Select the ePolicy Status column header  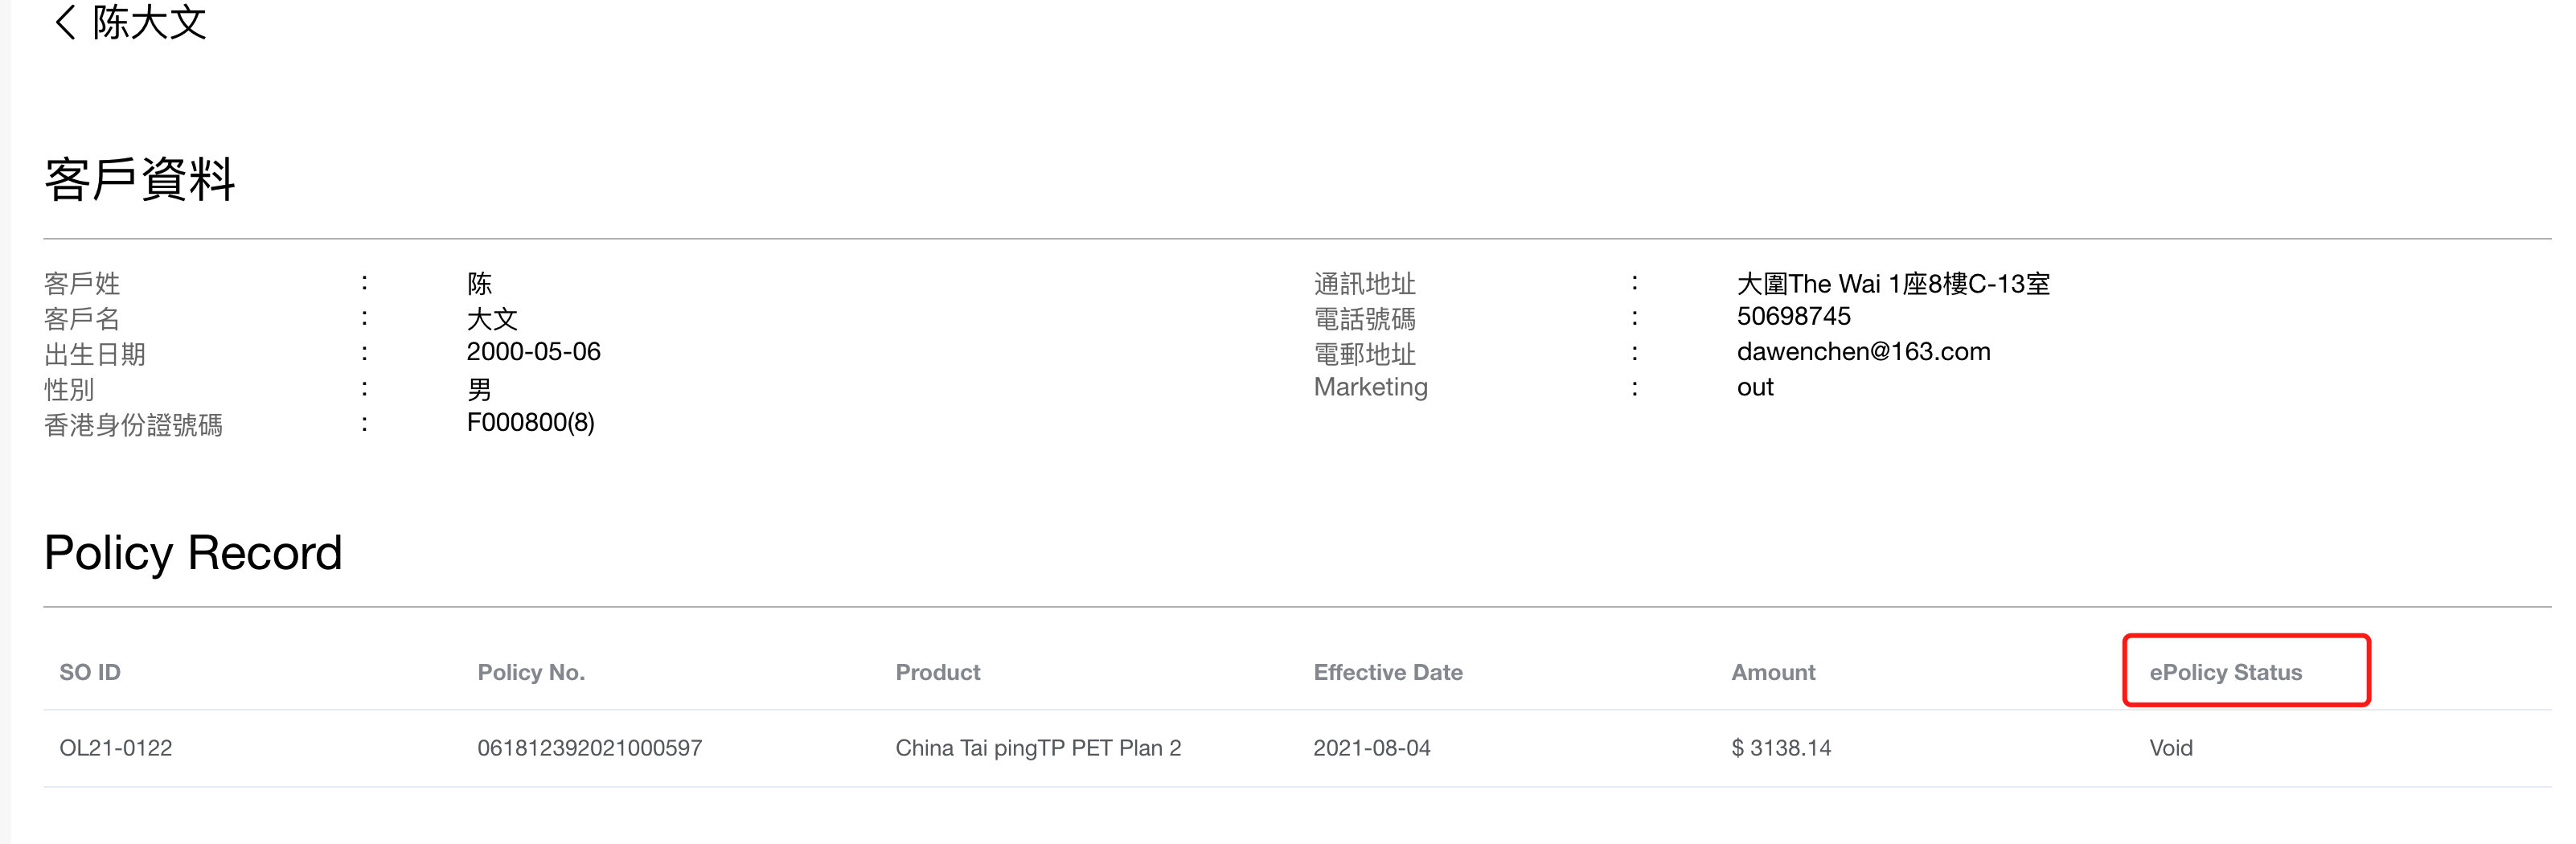[x=2225, y=672]
